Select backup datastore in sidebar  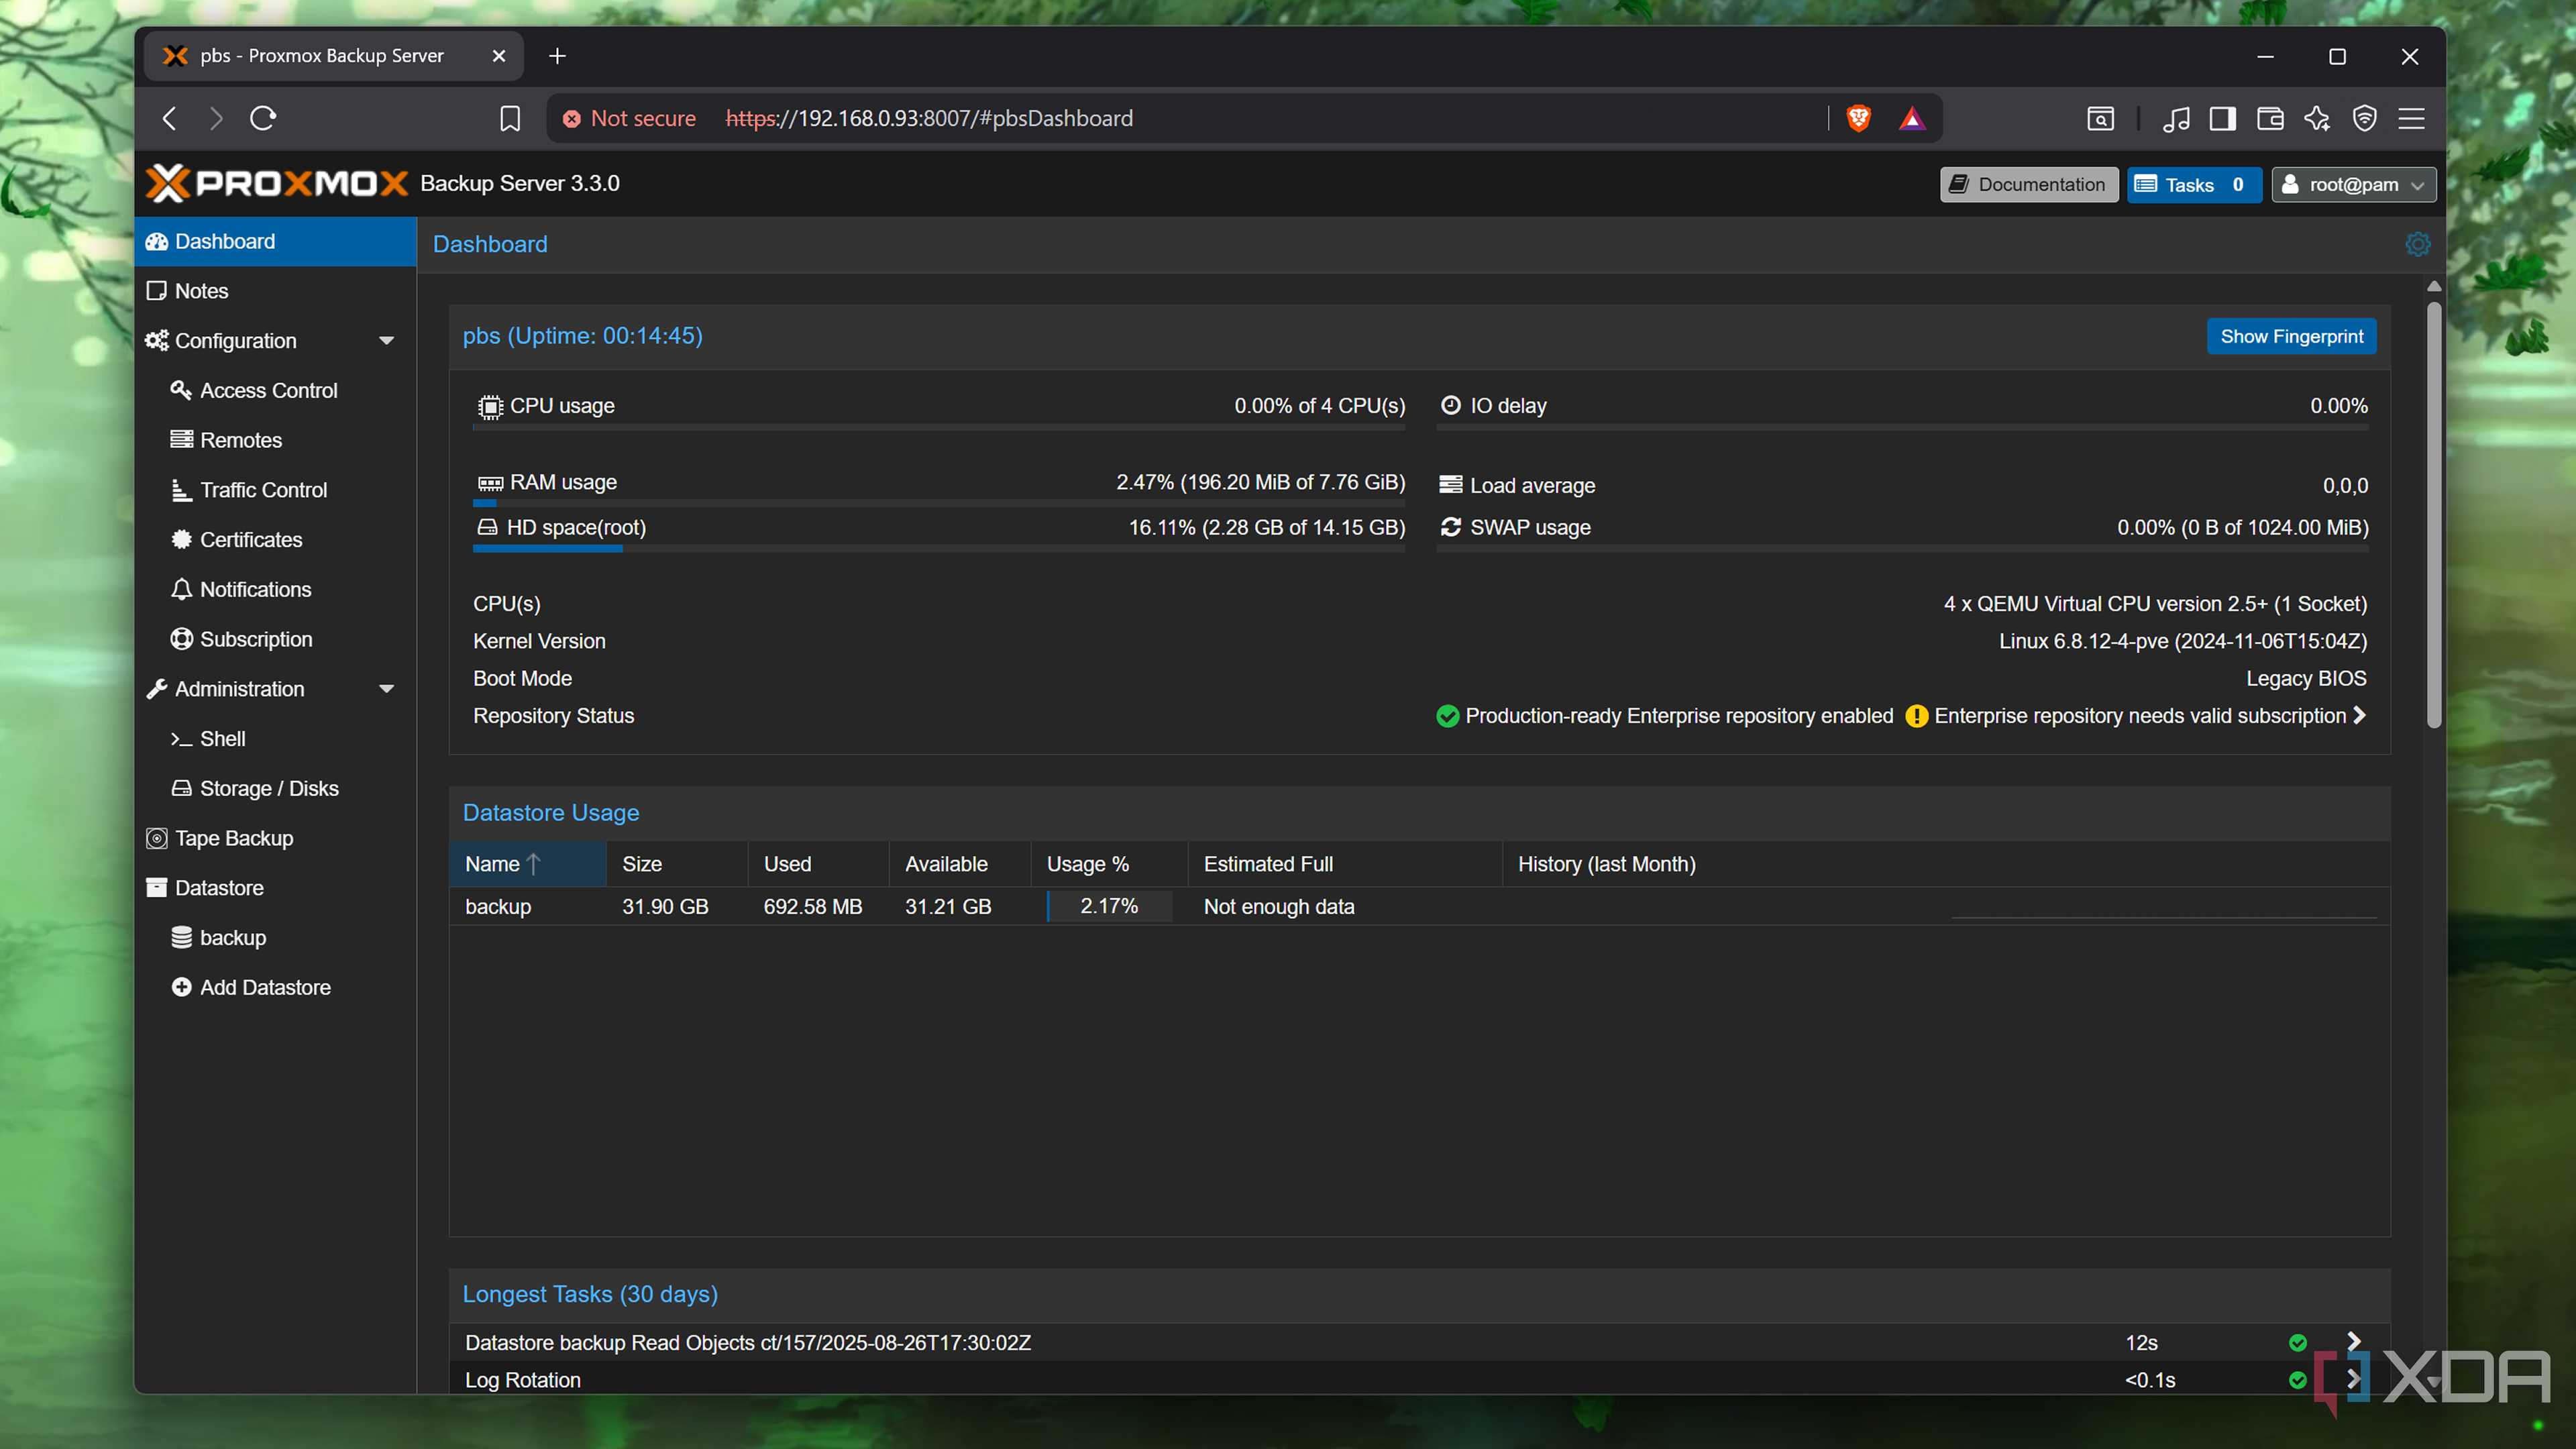[275, 938]
